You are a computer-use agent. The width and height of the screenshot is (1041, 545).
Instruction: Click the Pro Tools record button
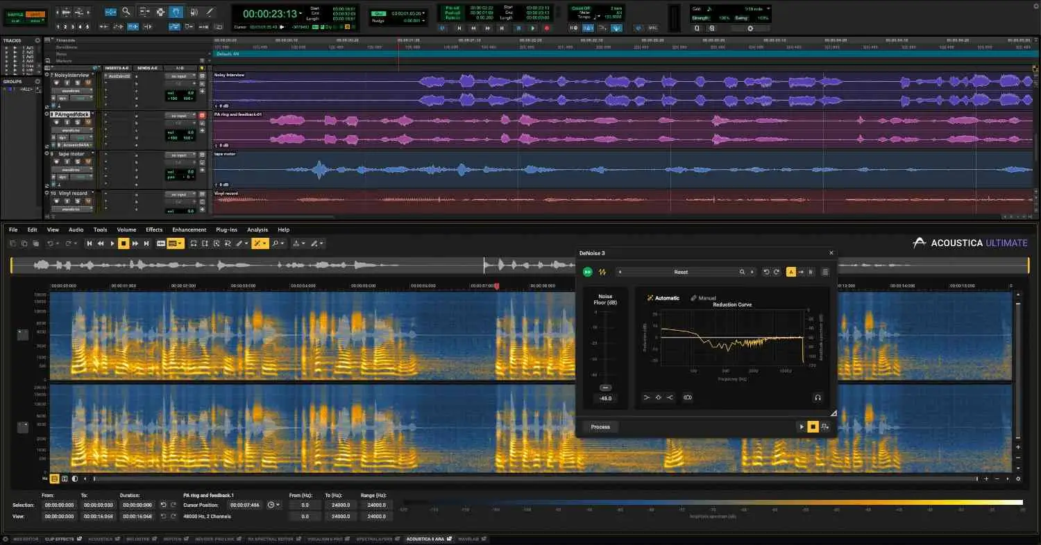tap(547, 28)
